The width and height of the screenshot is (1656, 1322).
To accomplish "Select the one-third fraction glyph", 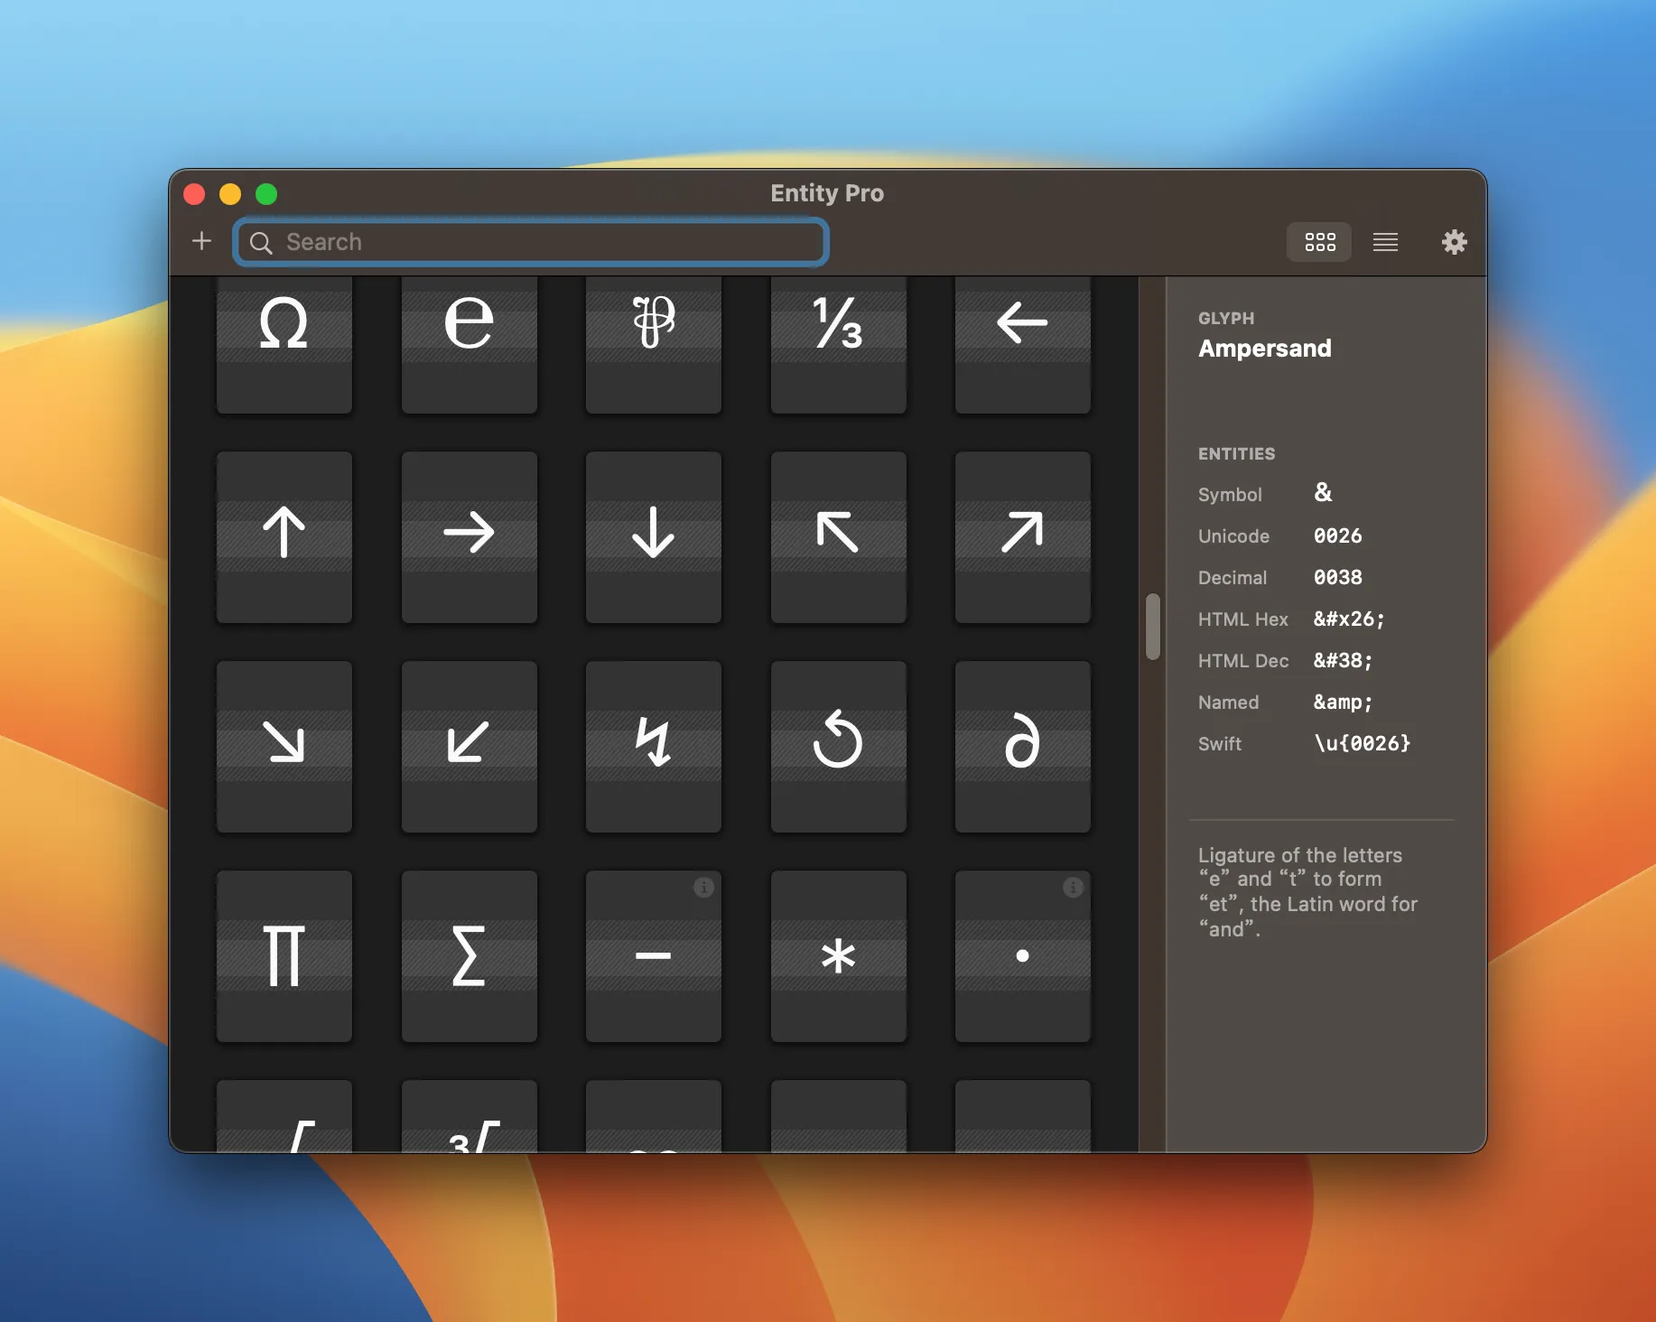I will pyautogui.click(x=838, y=345).
